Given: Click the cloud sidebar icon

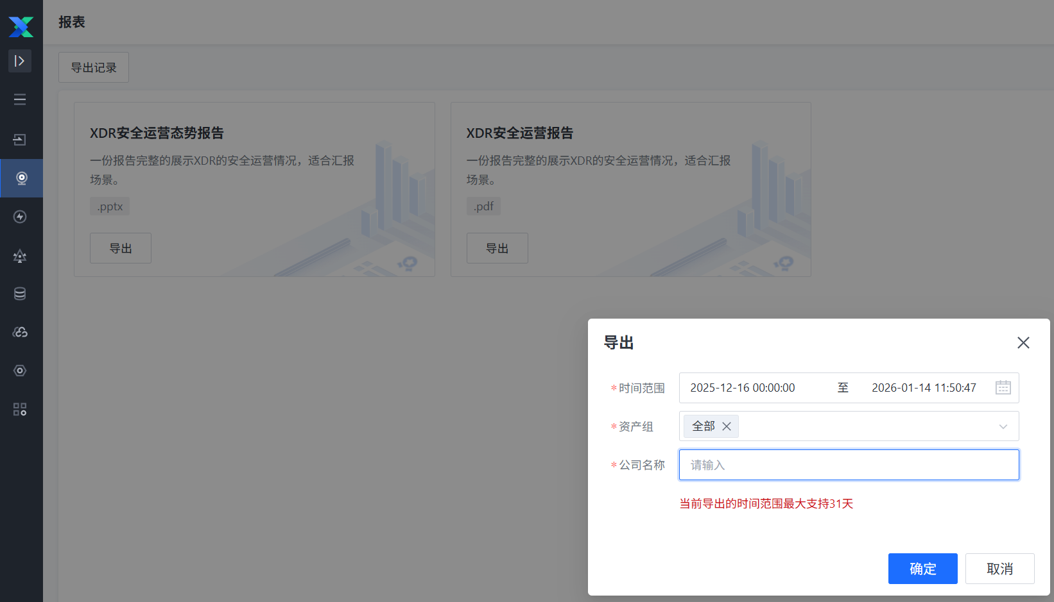Looking at the screenshot, I should [x=20, y=332].
